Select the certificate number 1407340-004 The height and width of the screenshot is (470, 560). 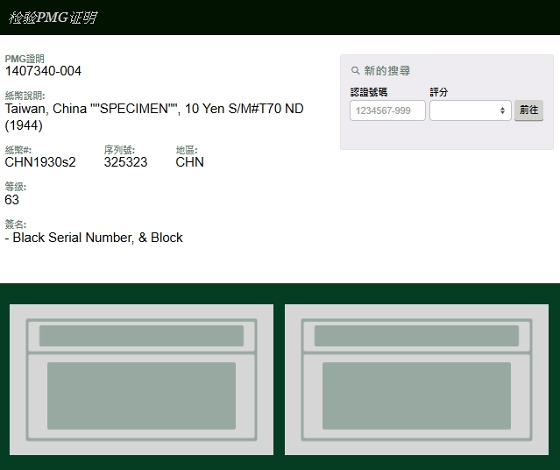(x=43, y=71)
